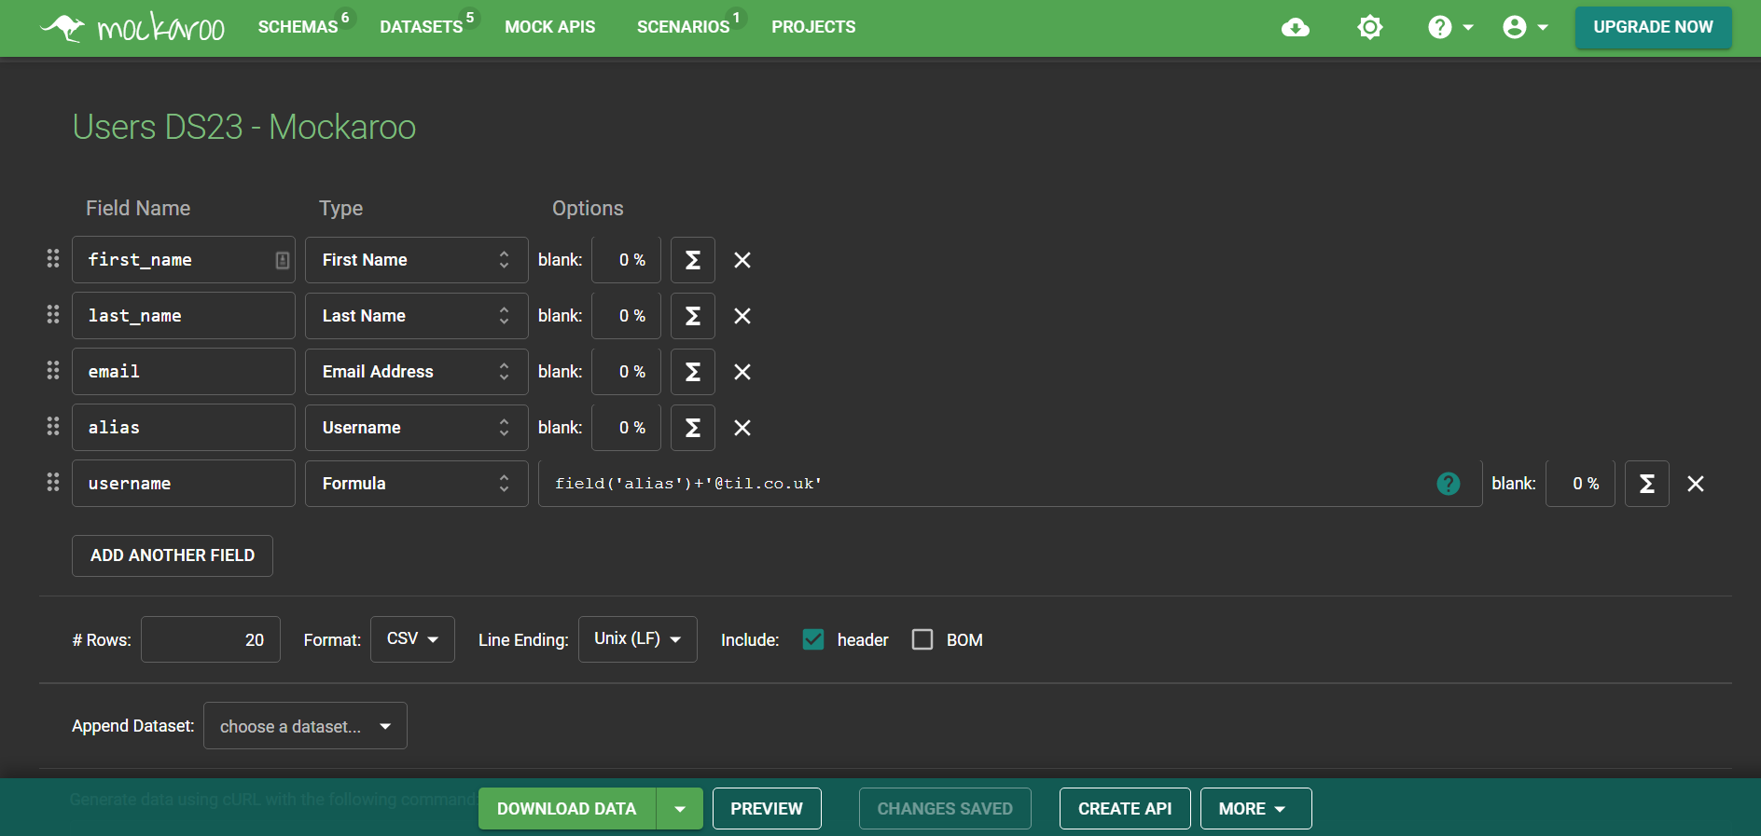The image size is (1761, 836).
Task: Set blank percentage for first_name
Action: tap(627, 260)
